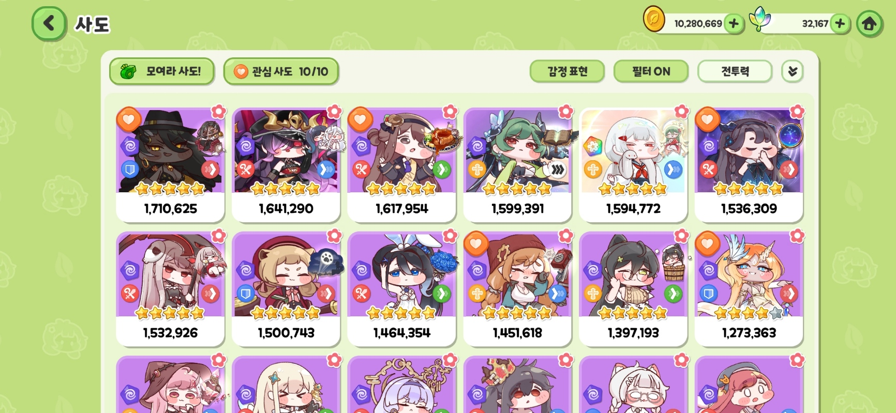
Task: Add crystals with plus next to 32,167
Action: coord(840,24)
